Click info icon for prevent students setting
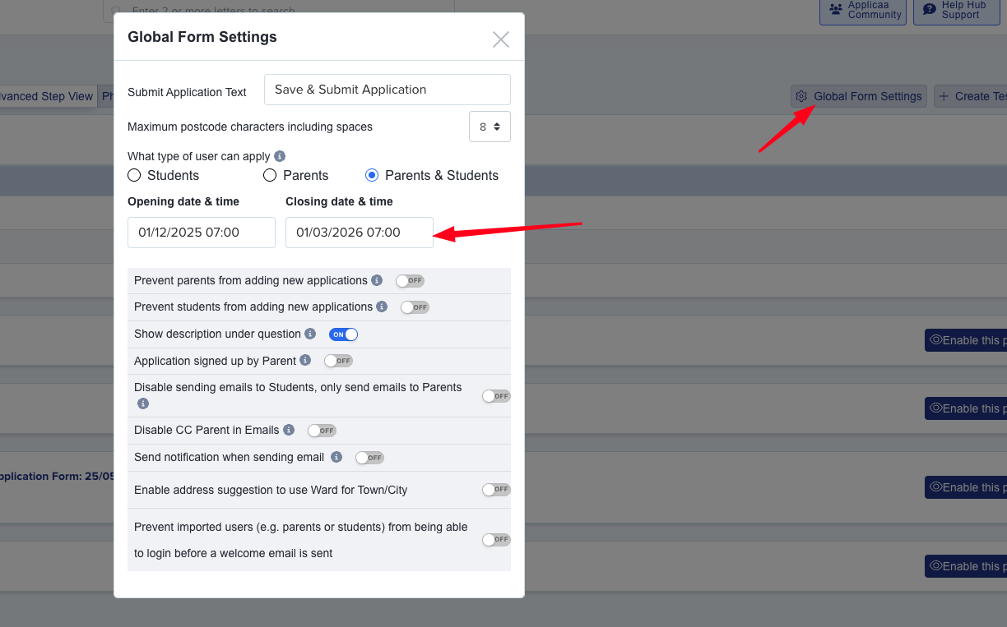 point(382,307)
